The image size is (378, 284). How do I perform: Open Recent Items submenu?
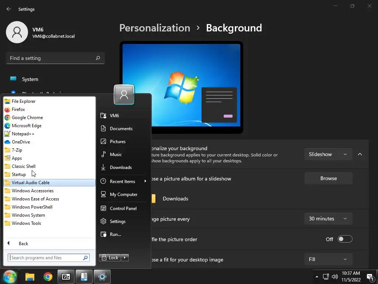pyautogui.click(x=123, y=181)
